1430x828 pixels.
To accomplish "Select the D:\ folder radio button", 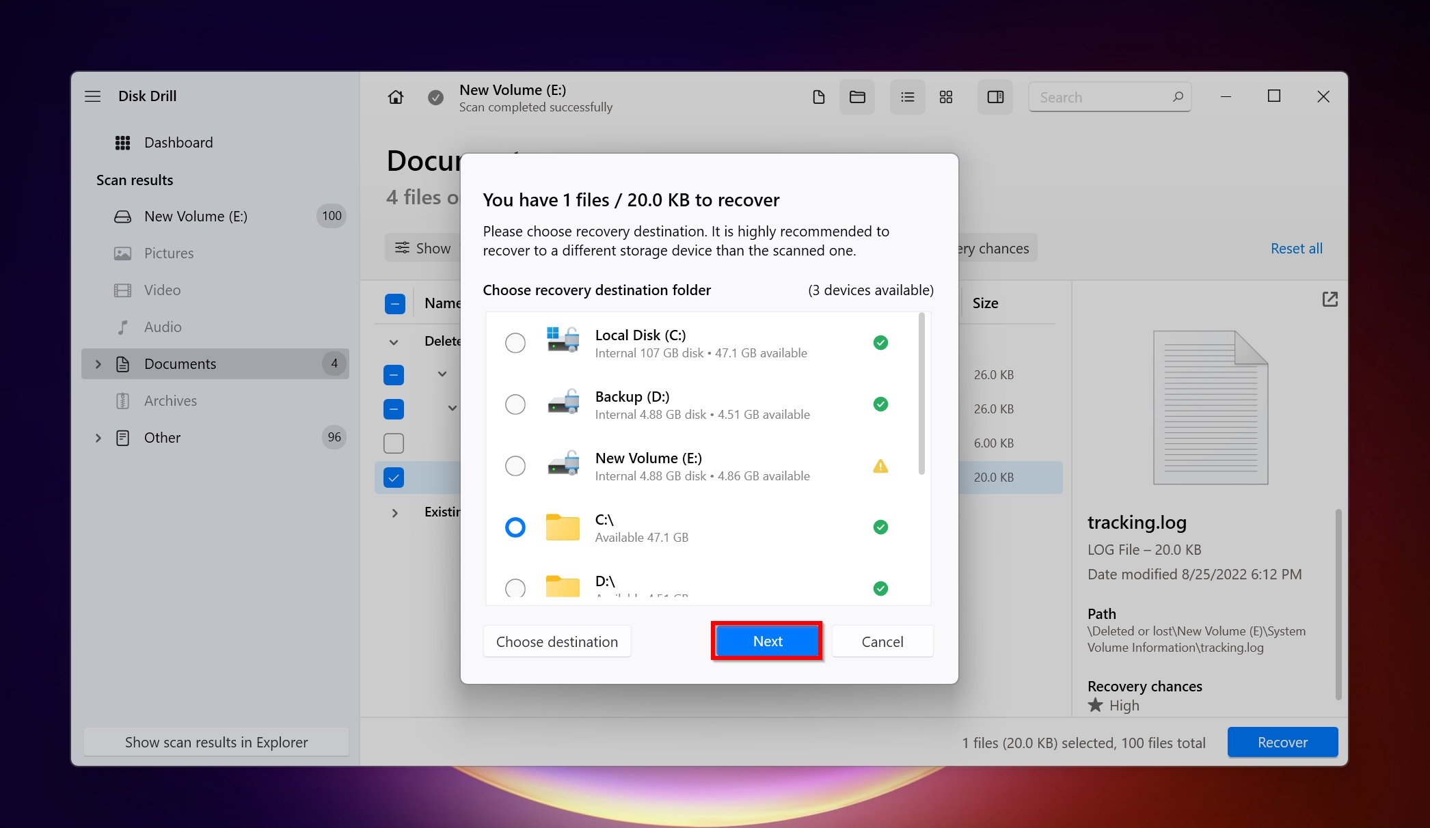I will 515,588.
